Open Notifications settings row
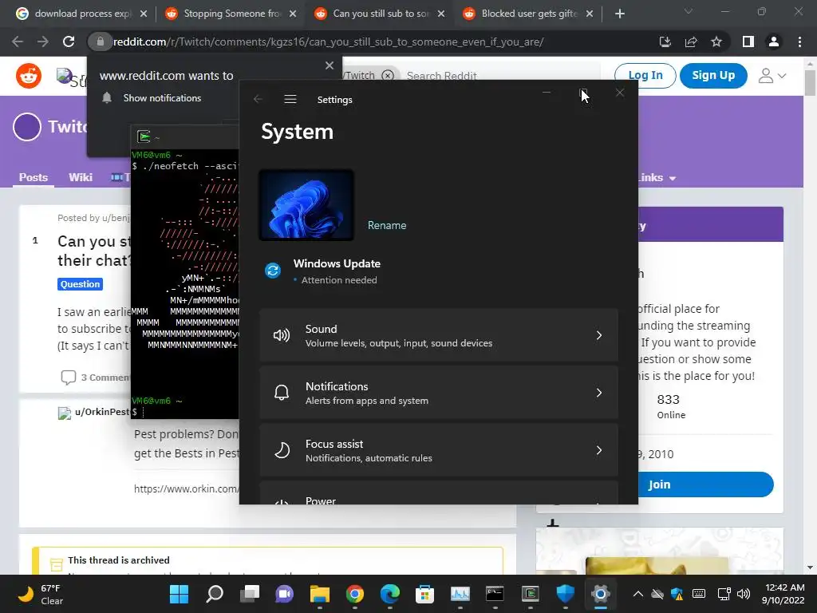This screenshot has width=817, height=613. [x=439, y=393]
